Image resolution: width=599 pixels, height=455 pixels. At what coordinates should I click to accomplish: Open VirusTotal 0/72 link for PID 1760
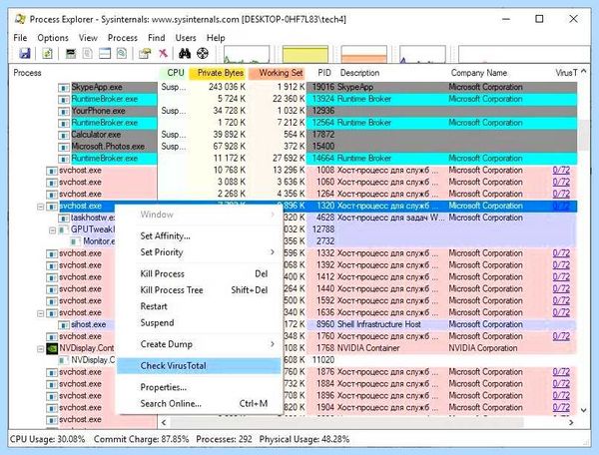click(x=561, y=336)
